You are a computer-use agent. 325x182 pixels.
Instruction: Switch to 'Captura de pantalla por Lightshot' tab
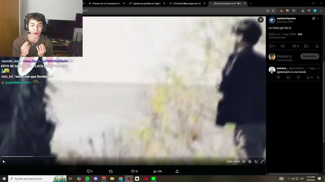[147, 4]
